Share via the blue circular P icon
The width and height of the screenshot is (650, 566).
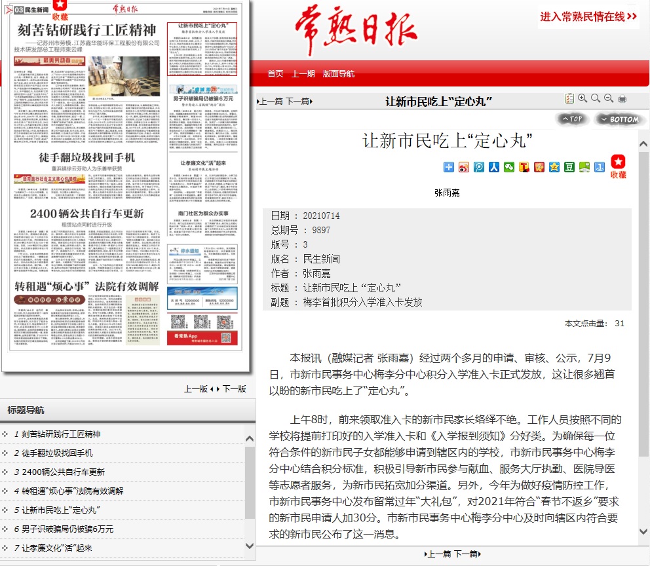click(479, 167)
